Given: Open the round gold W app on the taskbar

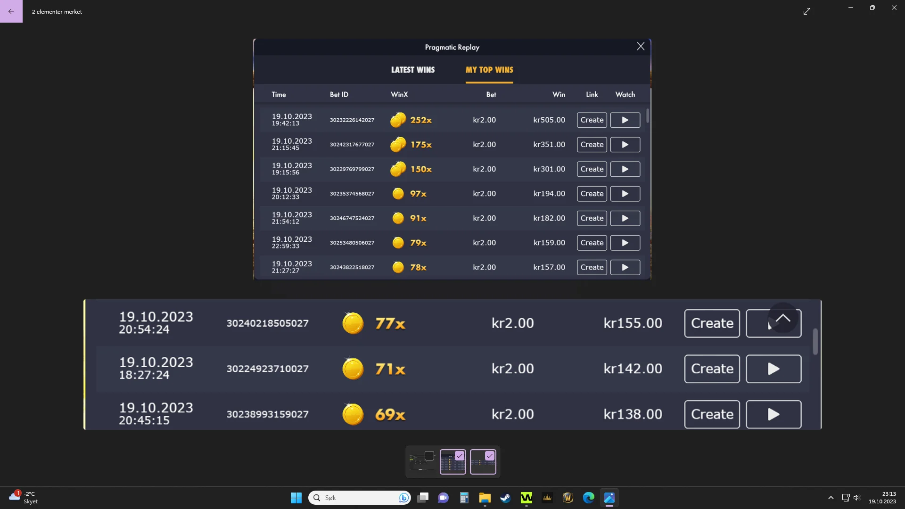Looking at the screenshot, I should click(568, 498).
